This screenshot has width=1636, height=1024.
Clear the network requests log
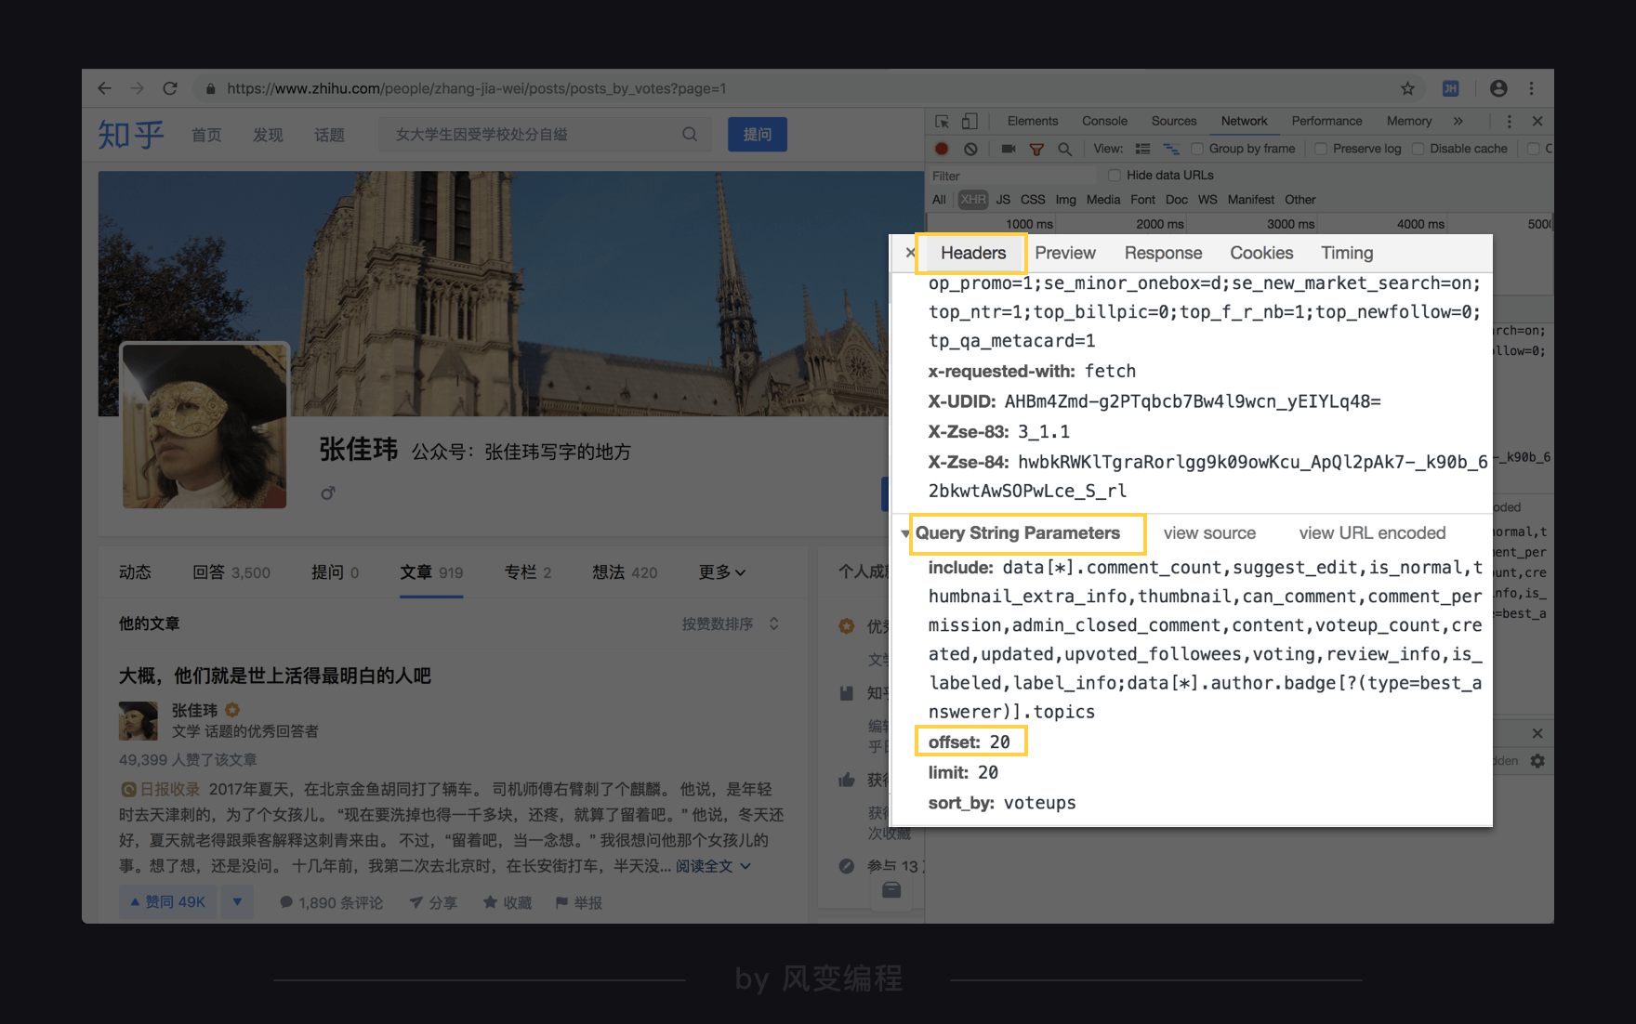coord(970,149)
